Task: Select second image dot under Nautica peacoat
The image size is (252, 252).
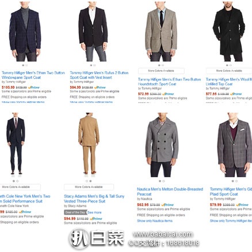Action: tap(163, 181)
